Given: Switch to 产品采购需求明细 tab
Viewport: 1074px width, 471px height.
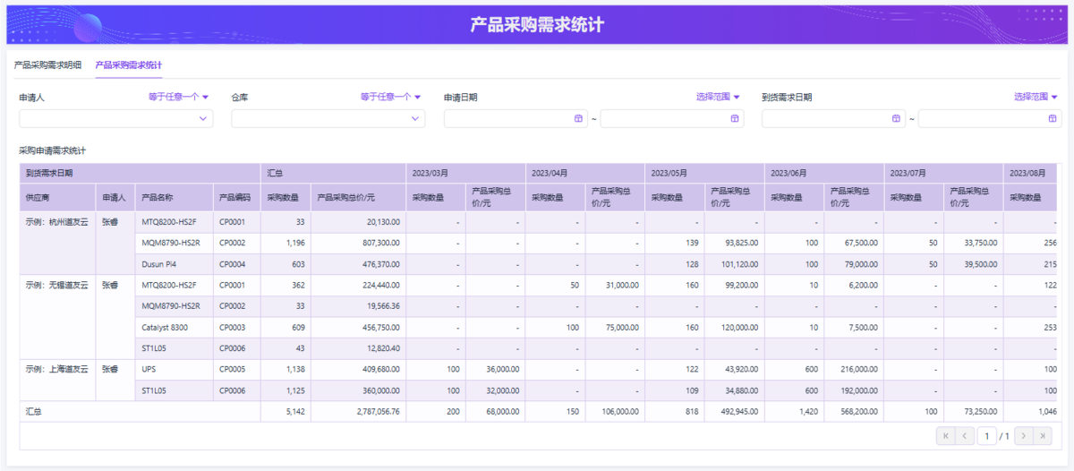Looking at the screenshot, I should pyautogui.click(x=47, y=65).
